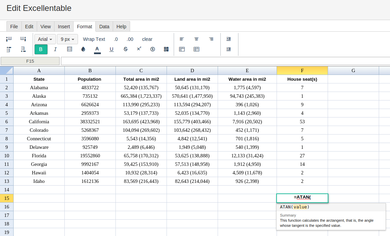Click Wrap Text button
390x236 pixels.
[x=94, y=39]
